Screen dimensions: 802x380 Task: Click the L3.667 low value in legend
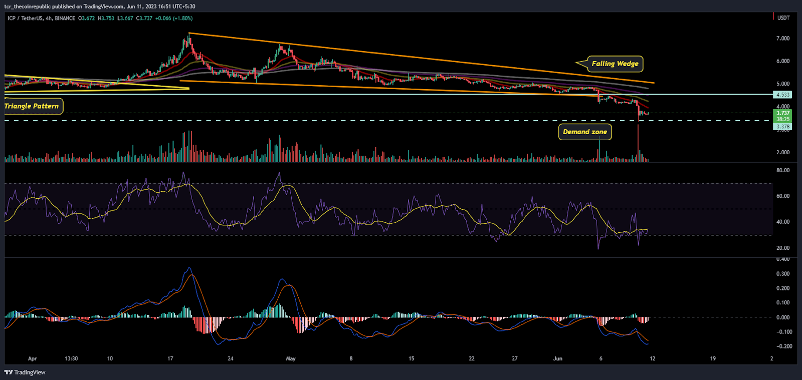[x=125, y=18]
